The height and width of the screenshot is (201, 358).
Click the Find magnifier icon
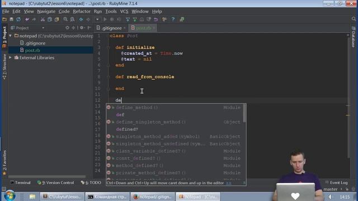(65, 20)
